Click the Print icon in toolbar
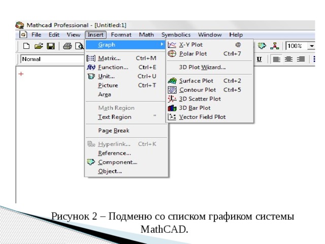 68,46
